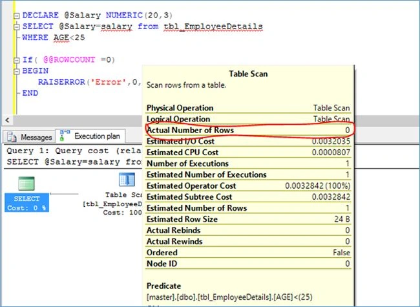
Task: Open the Execution plan tab
Action: (90, 136)
